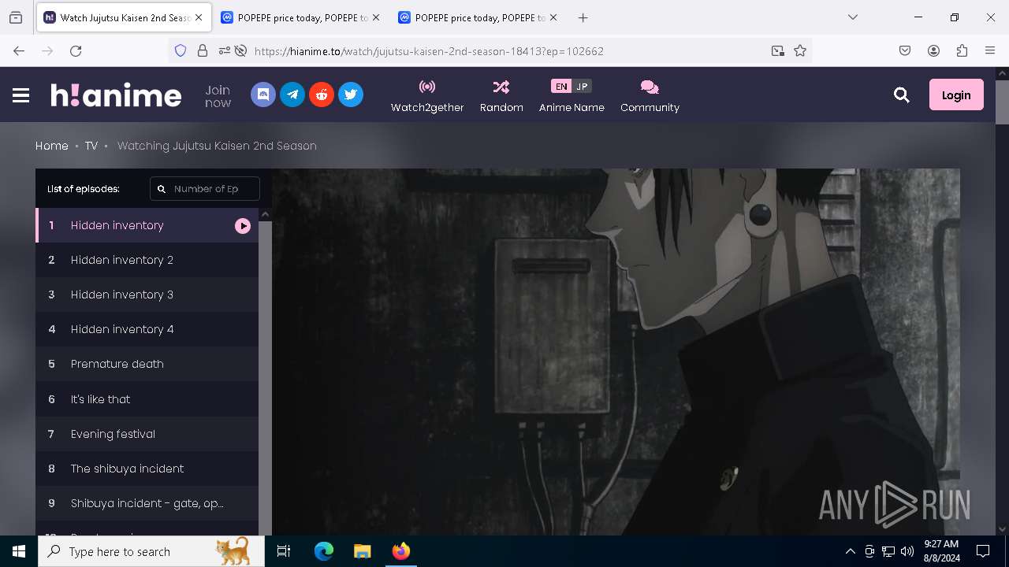Open Watch2gether

[x=427, y=96]
